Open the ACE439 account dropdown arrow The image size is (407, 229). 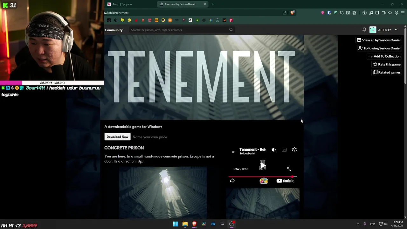coord(396,30)
